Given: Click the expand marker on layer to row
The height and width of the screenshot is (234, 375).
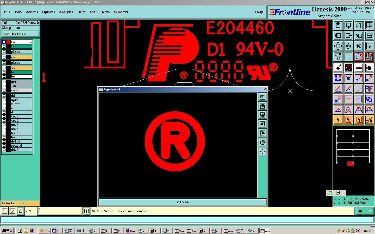Looking at the screenshot, I should click(x=31, y=42).
